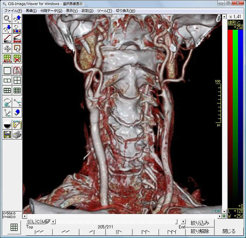Open the 切り換え(W) menu
The height and width of the screenshot is (238, 246).
[x=125, y=11]
